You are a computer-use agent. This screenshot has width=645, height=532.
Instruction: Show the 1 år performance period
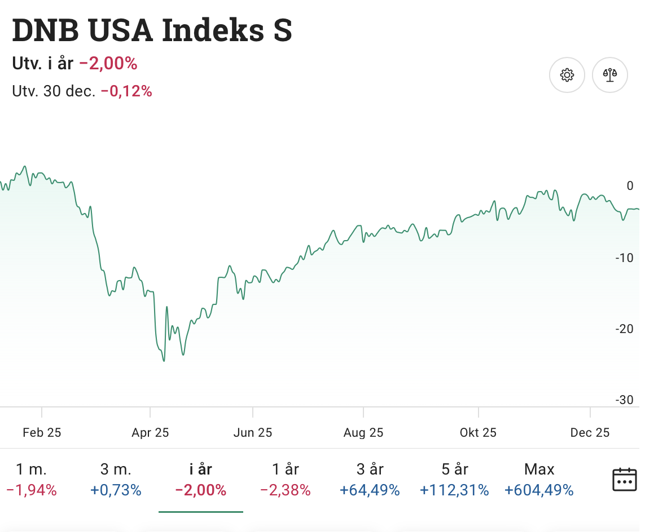tap(286, 480)
